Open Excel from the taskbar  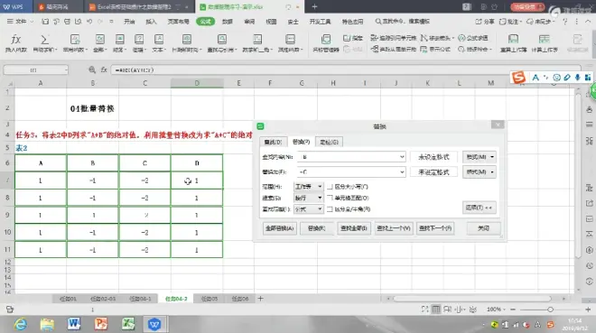128,324
